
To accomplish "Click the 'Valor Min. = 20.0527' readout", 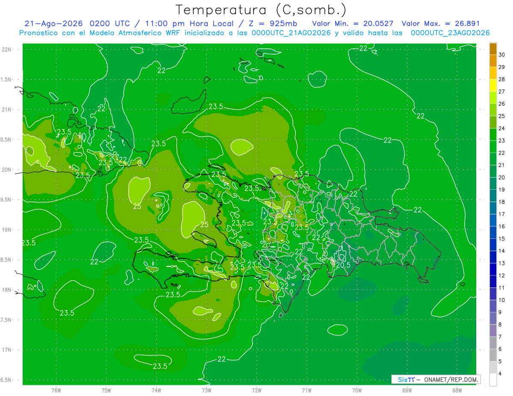I will click(353, 23).
